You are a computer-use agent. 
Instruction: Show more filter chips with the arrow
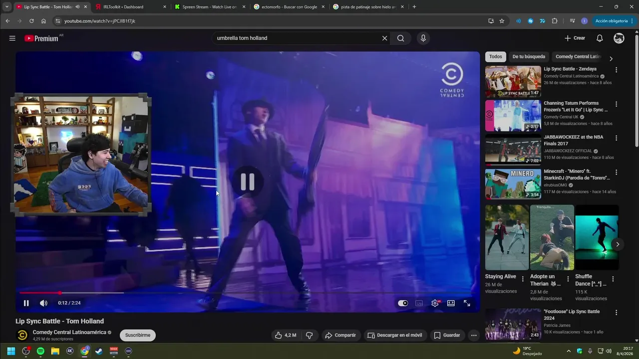click(611, 58)
